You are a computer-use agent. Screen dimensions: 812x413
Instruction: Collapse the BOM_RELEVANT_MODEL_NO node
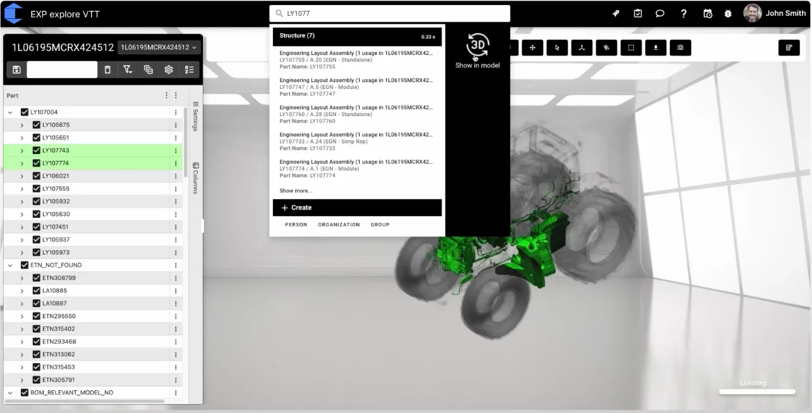[x=10, y=393]
